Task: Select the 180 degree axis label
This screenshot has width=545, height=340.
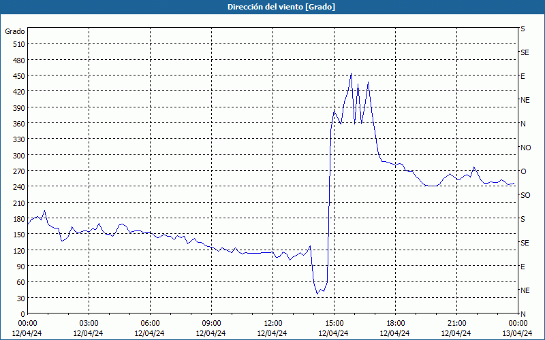Action: [19, 219]
